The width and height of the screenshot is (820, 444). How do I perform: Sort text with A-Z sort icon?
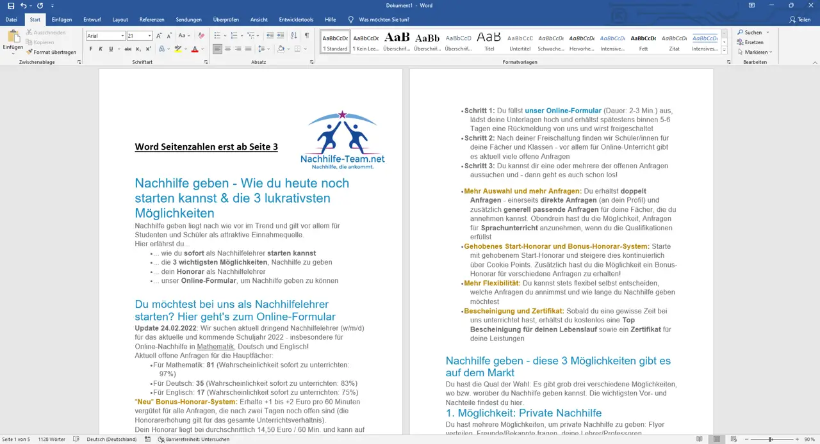tap(295, 36)
